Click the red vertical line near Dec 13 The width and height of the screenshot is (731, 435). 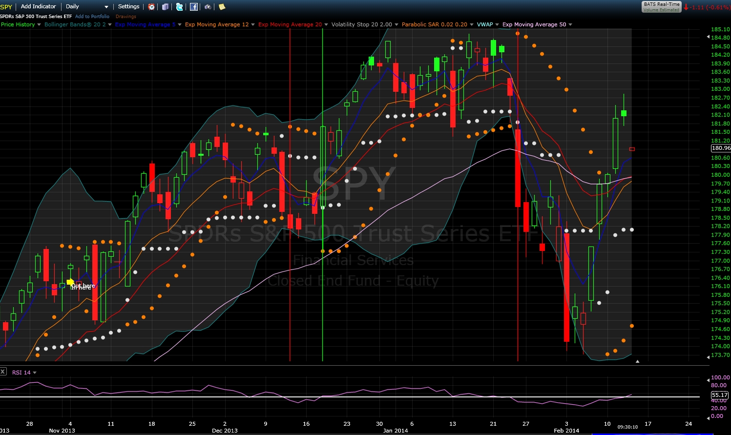290,195
